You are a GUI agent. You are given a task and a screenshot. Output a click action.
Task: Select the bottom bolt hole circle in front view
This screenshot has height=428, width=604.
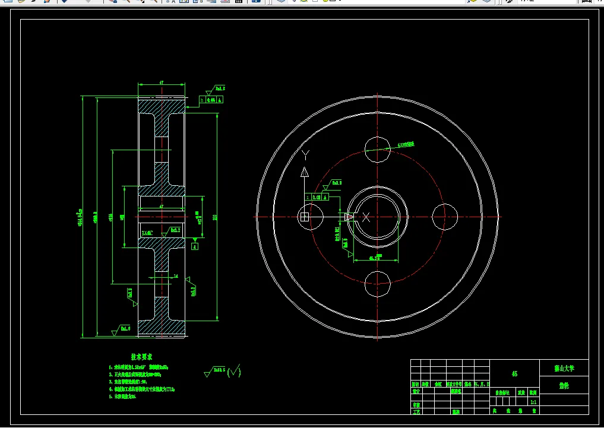(378, 284)
